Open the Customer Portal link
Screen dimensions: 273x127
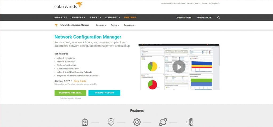click(179, 3)
